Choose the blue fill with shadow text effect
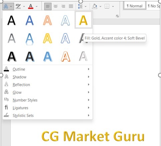The width and height of the screenshot is (161, 146). (30, 20)
